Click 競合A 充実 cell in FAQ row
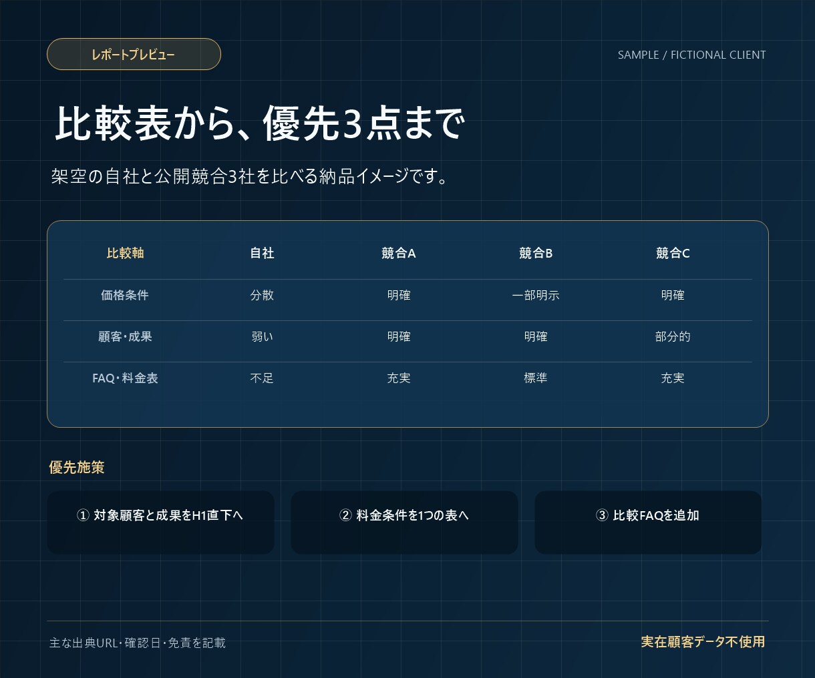The image size is (815, 678). click(399, 378)
